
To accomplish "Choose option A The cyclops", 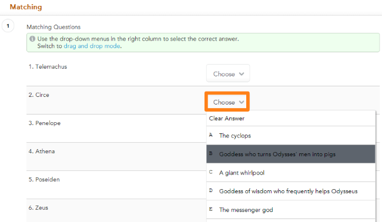I will [x=291, y=136].
